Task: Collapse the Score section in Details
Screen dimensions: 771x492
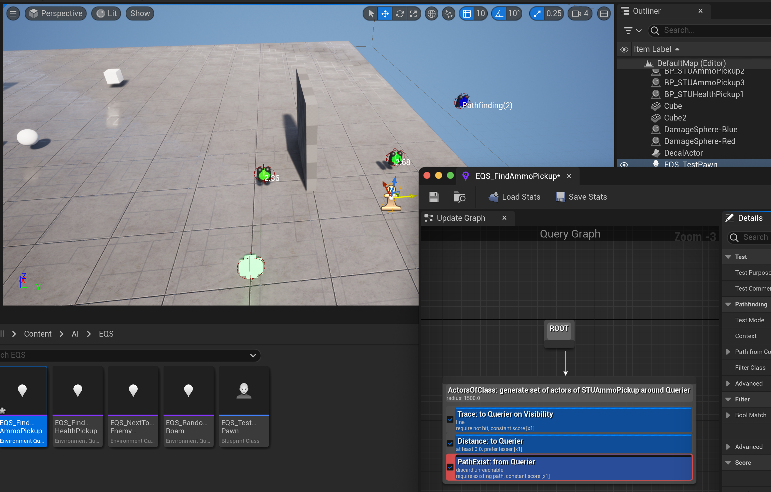Action: click(728, 463)
